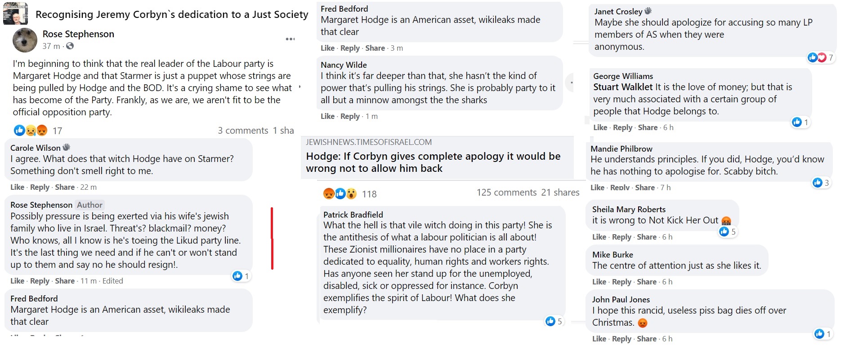854x345 pixels.
Task: Show the 125 comments on the article post
Action: coord(506,192)
